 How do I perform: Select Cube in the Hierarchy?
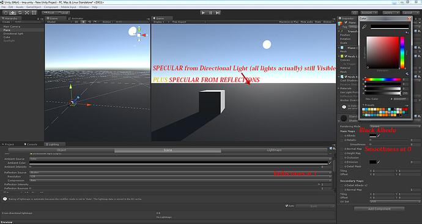click(x=7, y=37)
